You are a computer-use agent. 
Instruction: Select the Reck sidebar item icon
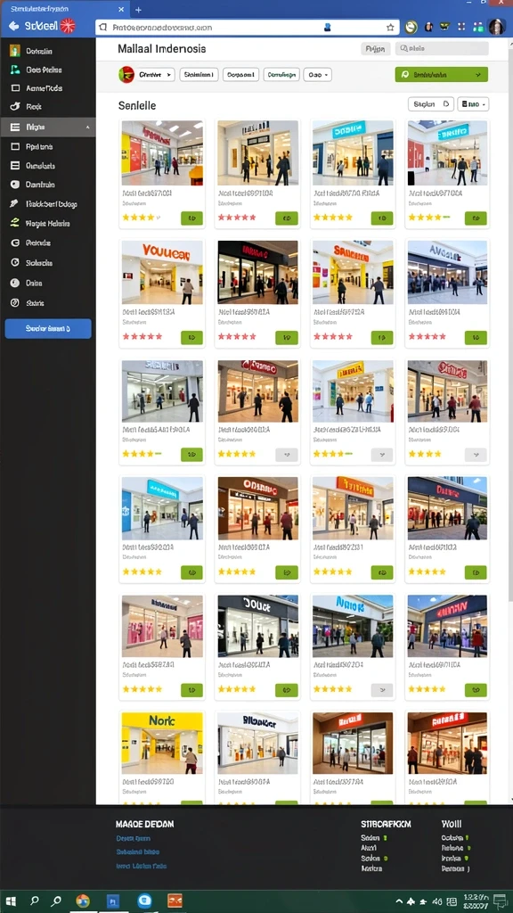pyautogui.click(x=15, y=107)
